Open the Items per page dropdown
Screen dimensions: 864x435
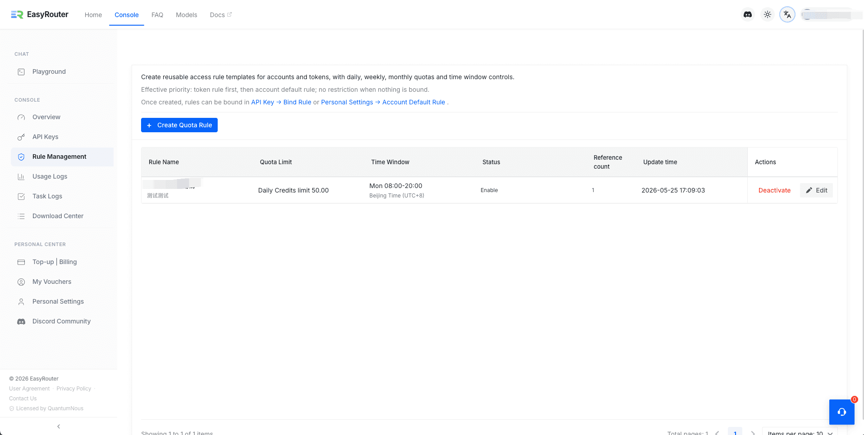coord(800,433)
